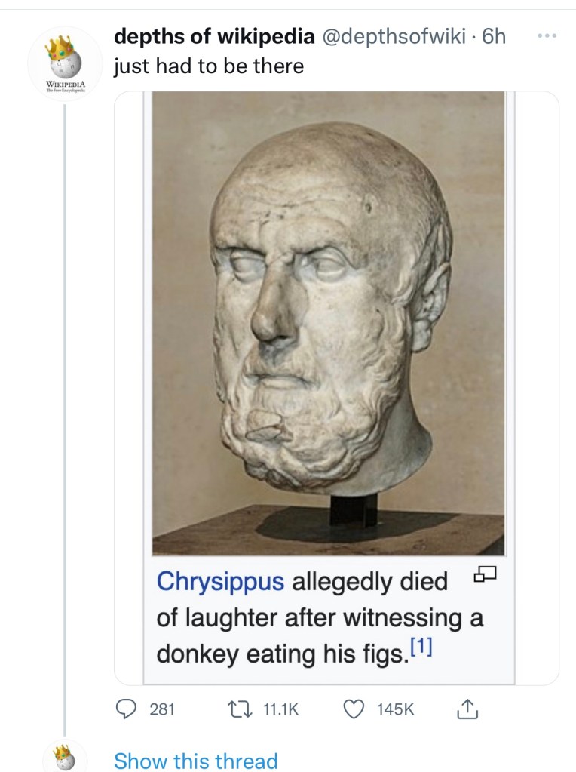Click the enlarge image icon beside caption
The height and width of the screenshot is (772, 576).
click(x=485, y=574)
